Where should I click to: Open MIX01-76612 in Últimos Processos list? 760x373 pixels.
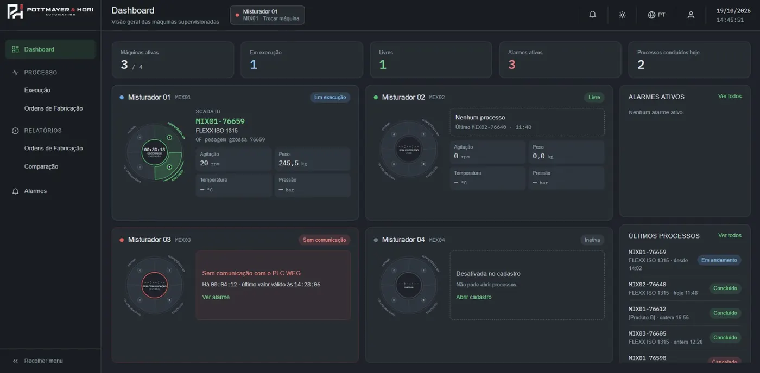pos(685,313)
